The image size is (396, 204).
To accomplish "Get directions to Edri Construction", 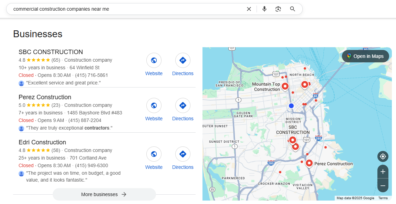I will pyautogui.click(x=183, y=154).
